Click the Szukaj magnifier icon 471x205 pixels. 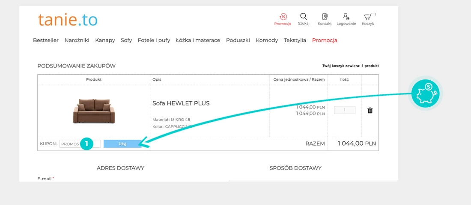coord(304,17)
